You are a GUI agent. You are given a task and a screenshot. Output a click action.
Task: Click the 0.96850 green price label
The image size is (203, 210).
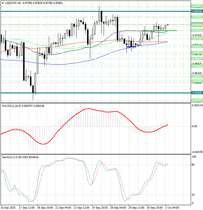197,52
